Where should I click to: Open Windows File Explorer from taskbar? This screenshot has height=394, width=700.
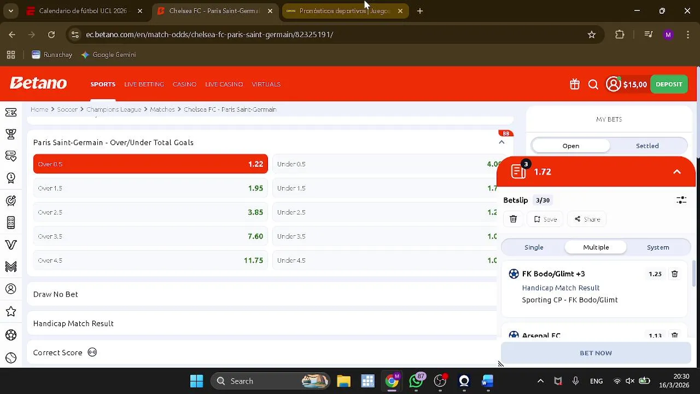pos(343,381)
